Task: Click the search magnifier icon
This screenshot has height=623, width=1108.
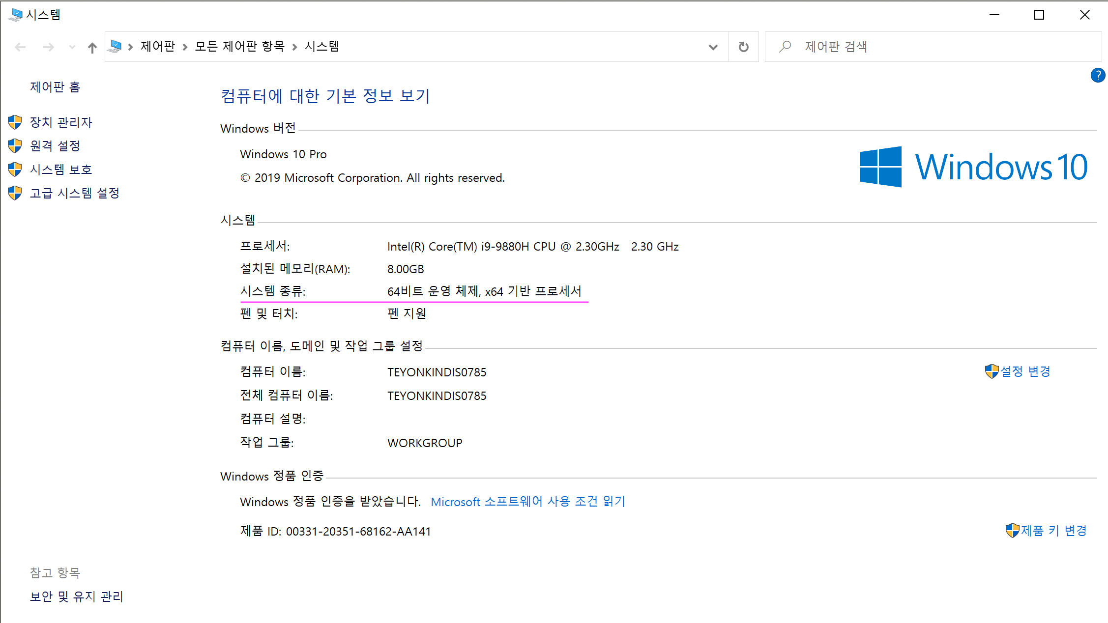Action: (785, 47)
